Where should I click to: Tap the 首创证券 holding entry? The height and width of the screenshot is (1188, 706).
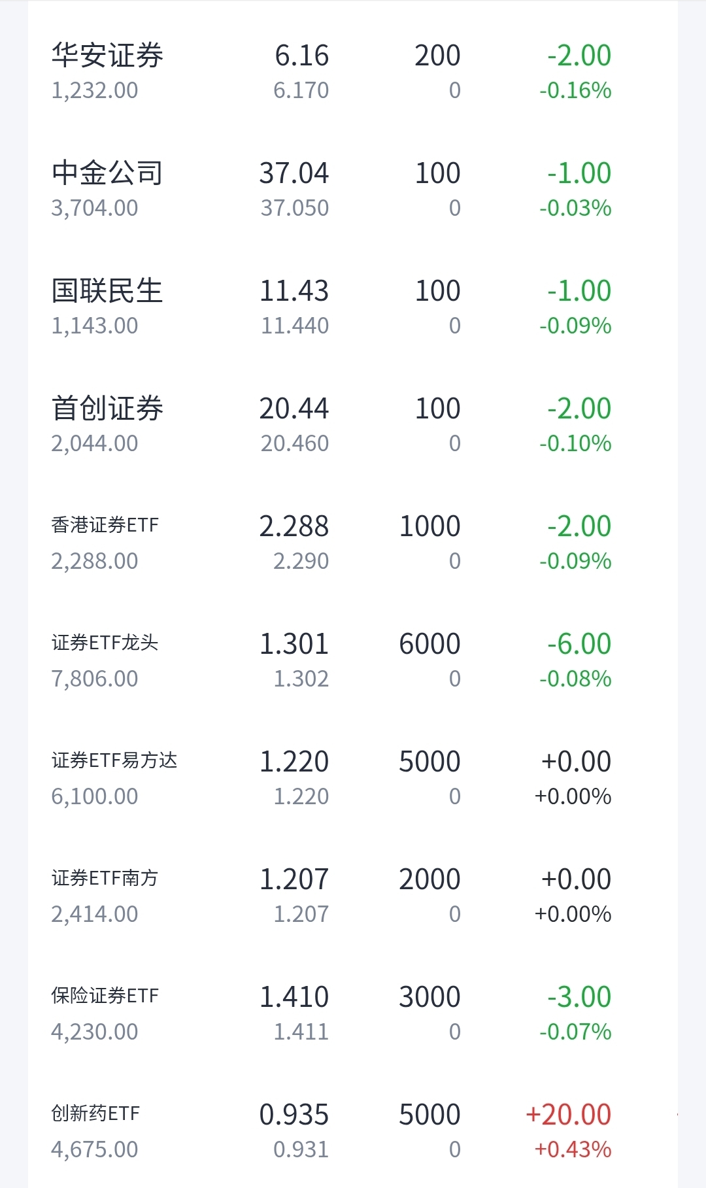click(x=353, y=425)
